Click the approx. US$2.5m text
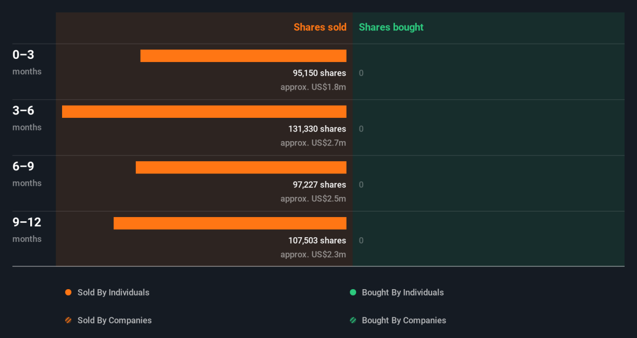This screenshot has height=338, width=637. click(x=313, y=199)
